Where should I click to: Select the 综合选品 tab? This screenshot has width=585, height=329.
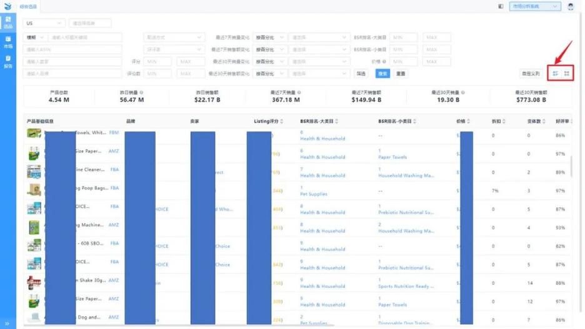[28, 6]
